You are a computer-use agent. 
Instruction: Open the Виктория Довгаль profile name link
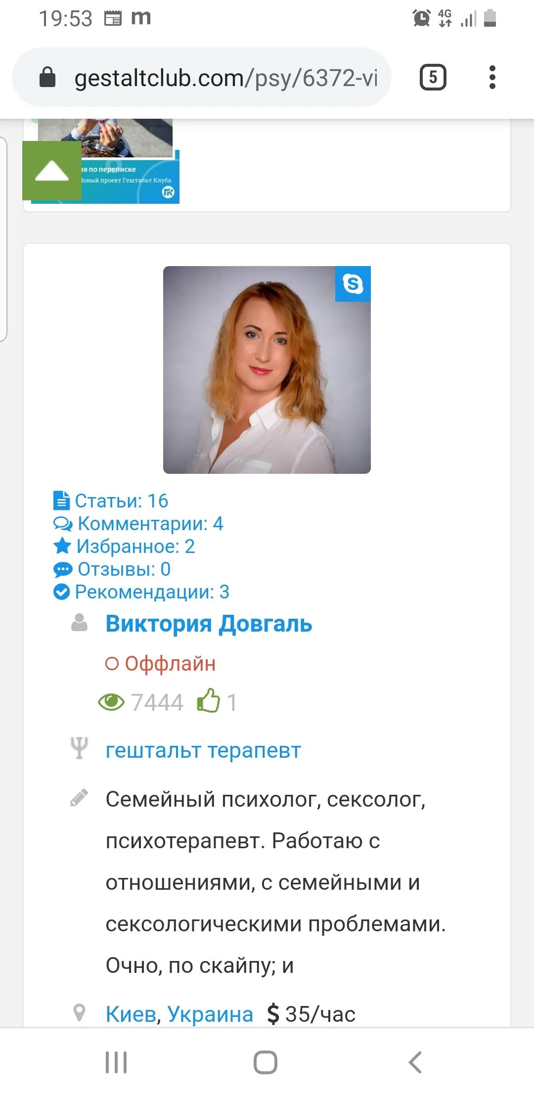click(209, 624)
